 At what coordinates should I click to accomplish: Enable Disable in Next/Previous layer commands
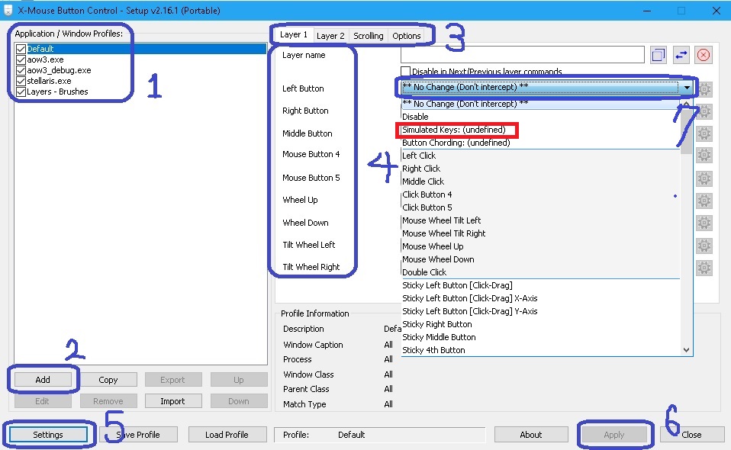point(406,71)
